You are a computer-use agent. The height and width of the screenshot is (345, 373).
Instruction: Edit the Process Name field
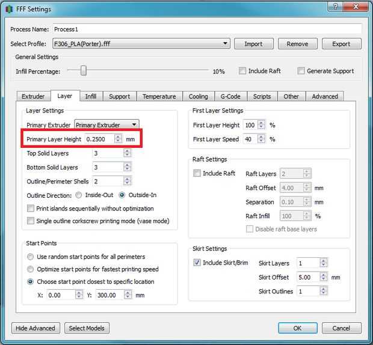207,29
